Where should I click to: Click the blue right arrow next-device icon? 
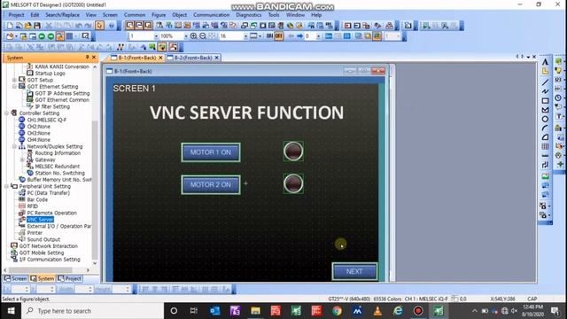pos(299,36)
